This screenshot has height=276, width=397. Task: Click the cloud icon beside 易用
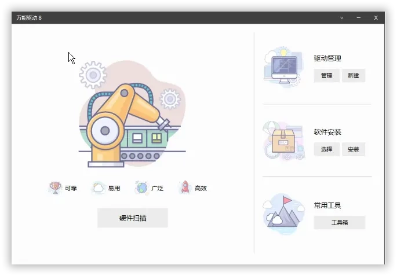click(99, 187)
